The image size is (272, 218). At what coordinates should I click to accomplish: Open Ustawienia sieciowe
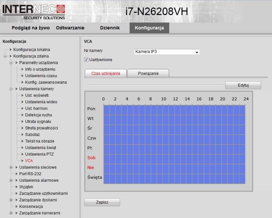tap(38, 167)
